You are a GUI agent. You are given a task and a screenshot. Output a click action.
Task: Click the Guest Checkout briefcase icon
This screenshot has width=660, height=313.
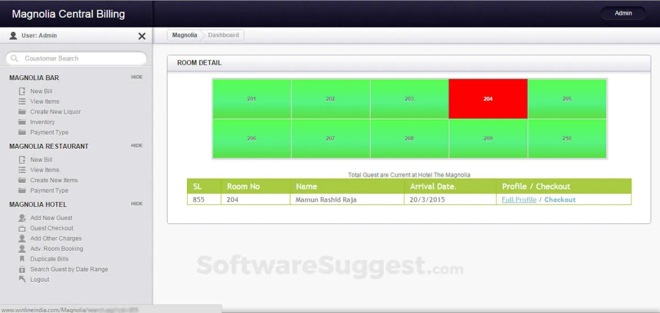[22, 228]
